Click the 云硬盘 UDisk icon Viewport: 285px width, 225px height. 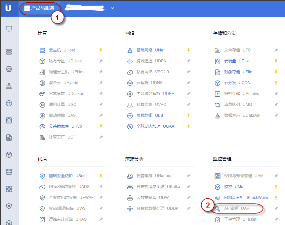tap(218, 61)
